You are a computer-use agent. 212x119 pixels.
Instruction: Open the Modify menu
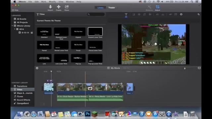52,2
